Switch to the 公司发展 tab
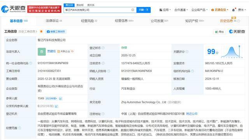Viewport: 249px width, 140px height. click(x=160, y=21)
